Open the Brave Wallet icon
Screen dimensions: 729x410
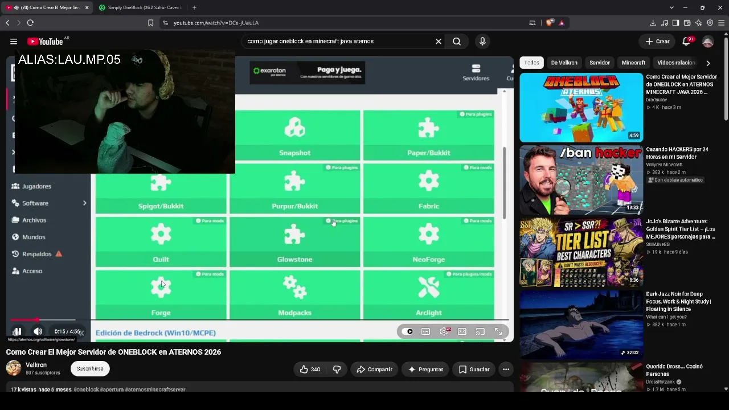pos(687,23)
